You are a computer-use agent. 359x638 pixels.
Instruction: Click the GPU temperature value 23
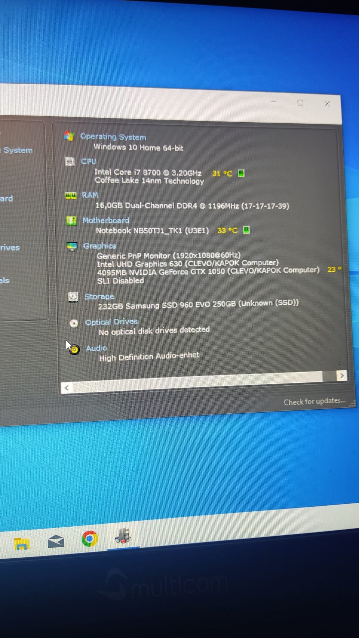[334, 269]
